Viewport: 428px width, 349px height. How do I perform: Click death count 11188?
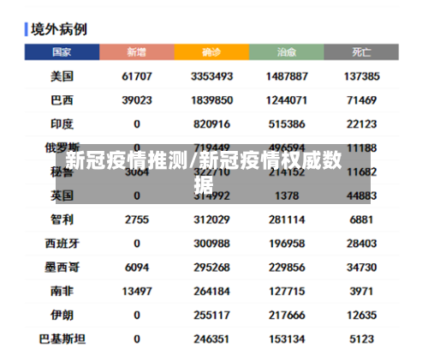click(x=361, y=148)
